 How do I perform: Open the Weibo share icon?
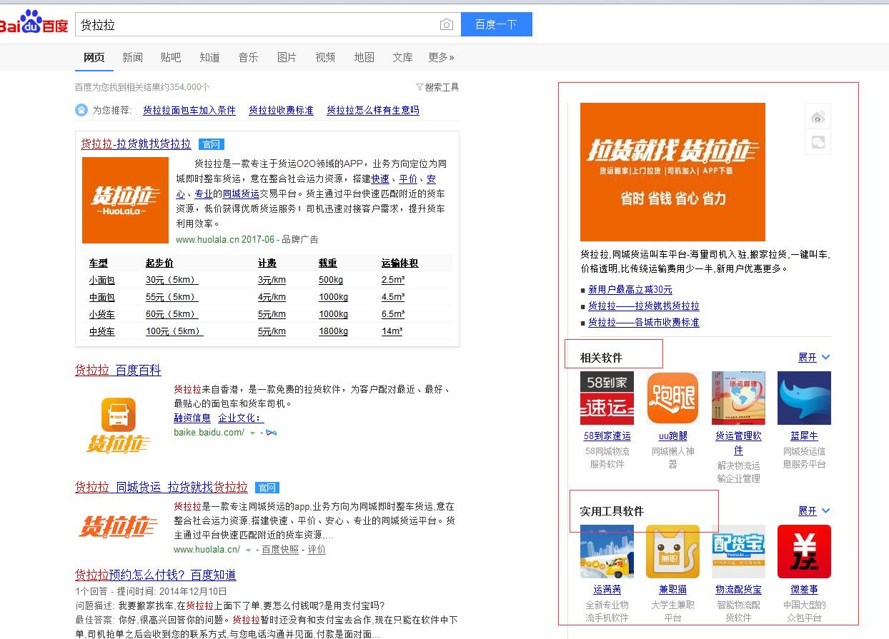pyautogui.click(x=818, y=117)
